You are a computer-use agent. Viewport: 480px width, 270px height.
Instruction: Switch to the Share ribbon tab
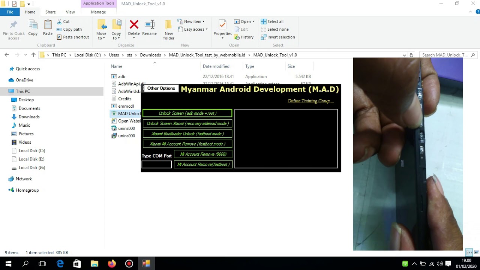51,12
